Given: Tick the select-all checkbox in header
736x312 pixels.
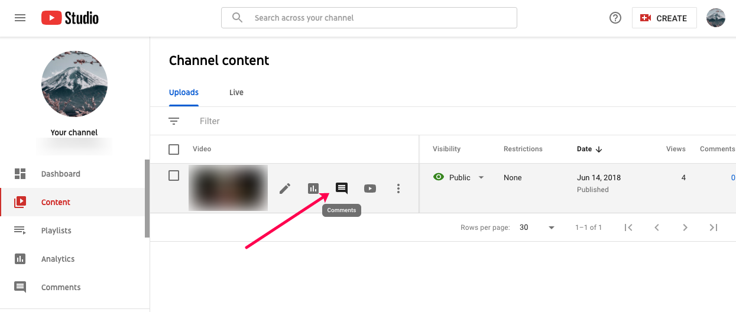Looking at the screenshot, I should (174, 149).
